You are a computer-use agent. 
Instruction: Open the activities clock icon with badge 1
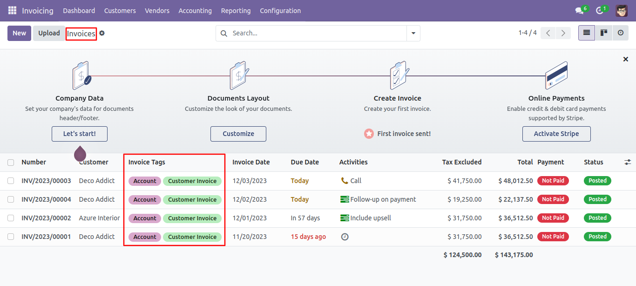point(600,10)
